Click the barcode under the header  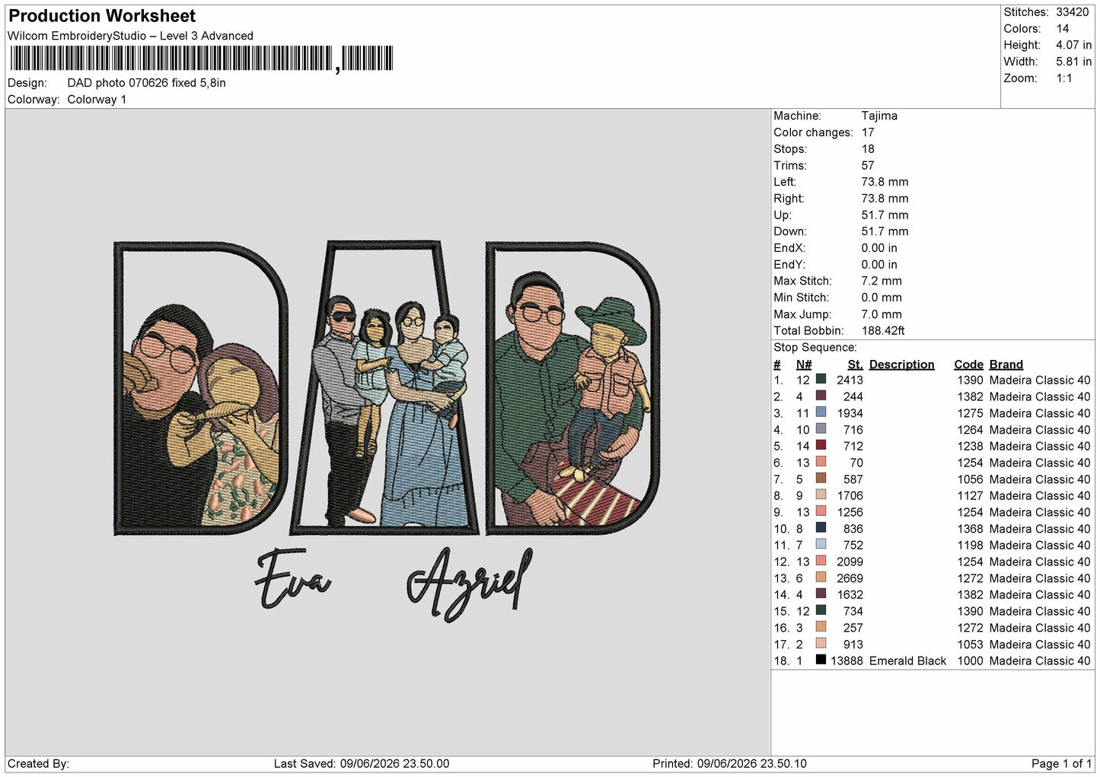click(x=202, y=59)
